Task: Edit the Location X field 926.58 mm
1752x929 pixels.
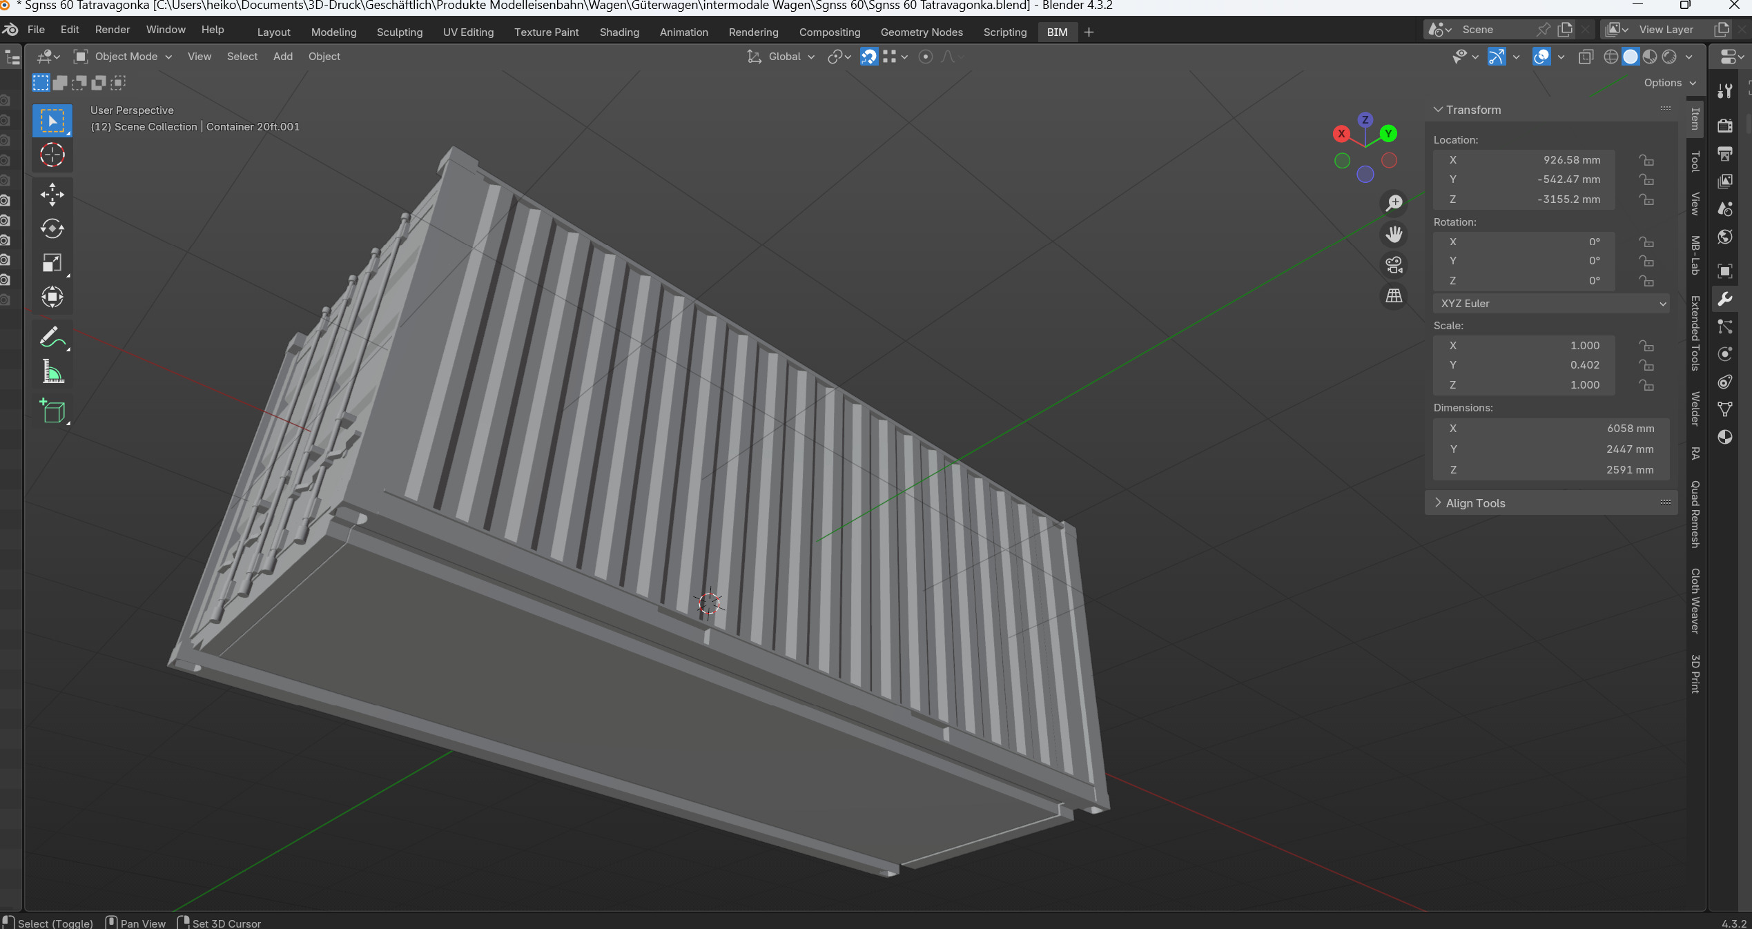Action: [1524, 160]
